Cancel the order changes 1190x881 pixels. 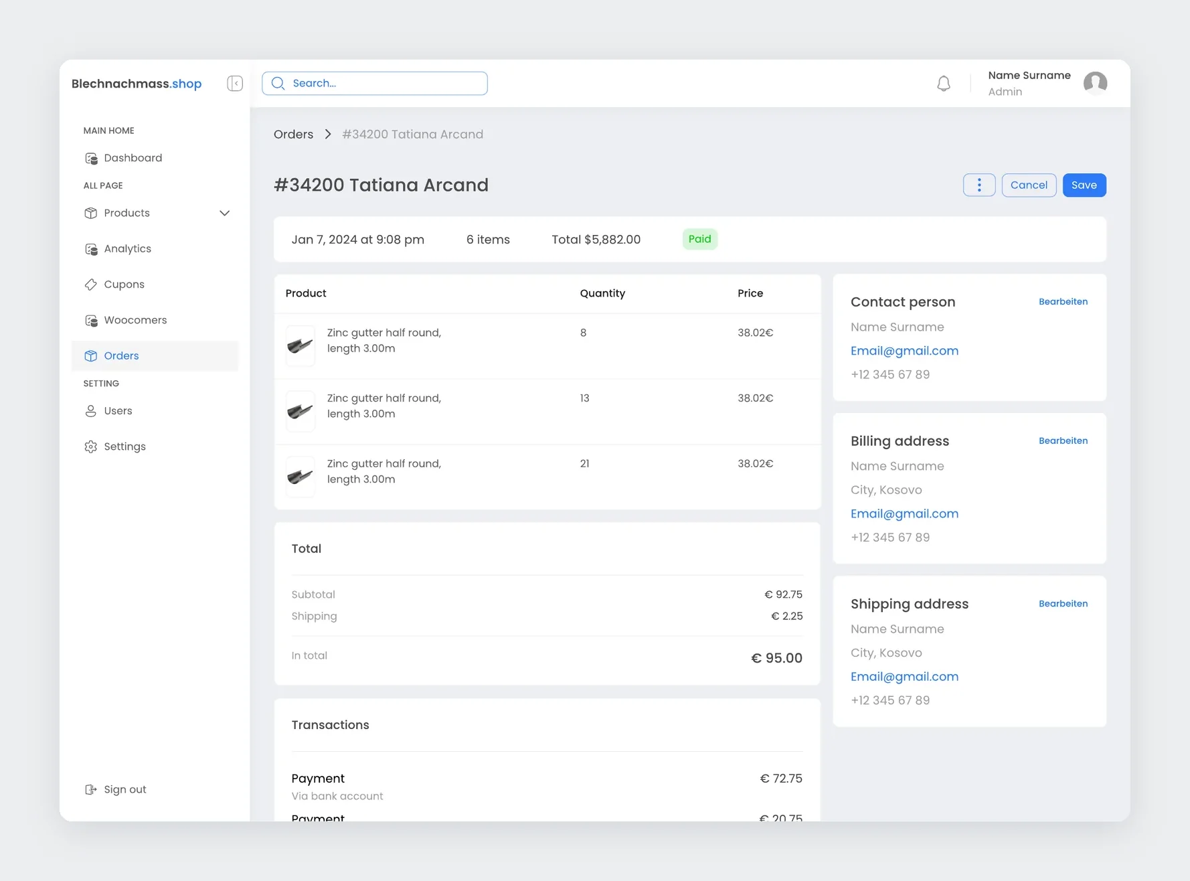coord(1029,185)
